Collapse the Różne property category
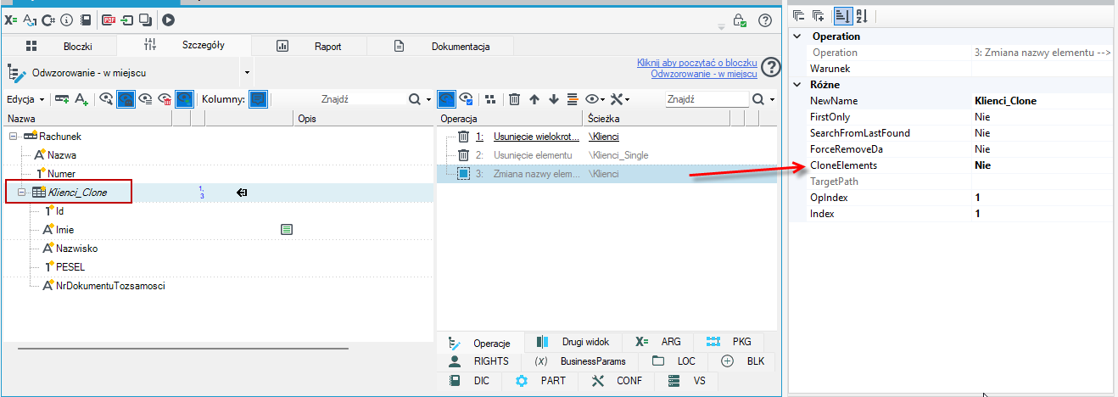This screenshot has width=1118, height=397. click(x=797, y=85)
